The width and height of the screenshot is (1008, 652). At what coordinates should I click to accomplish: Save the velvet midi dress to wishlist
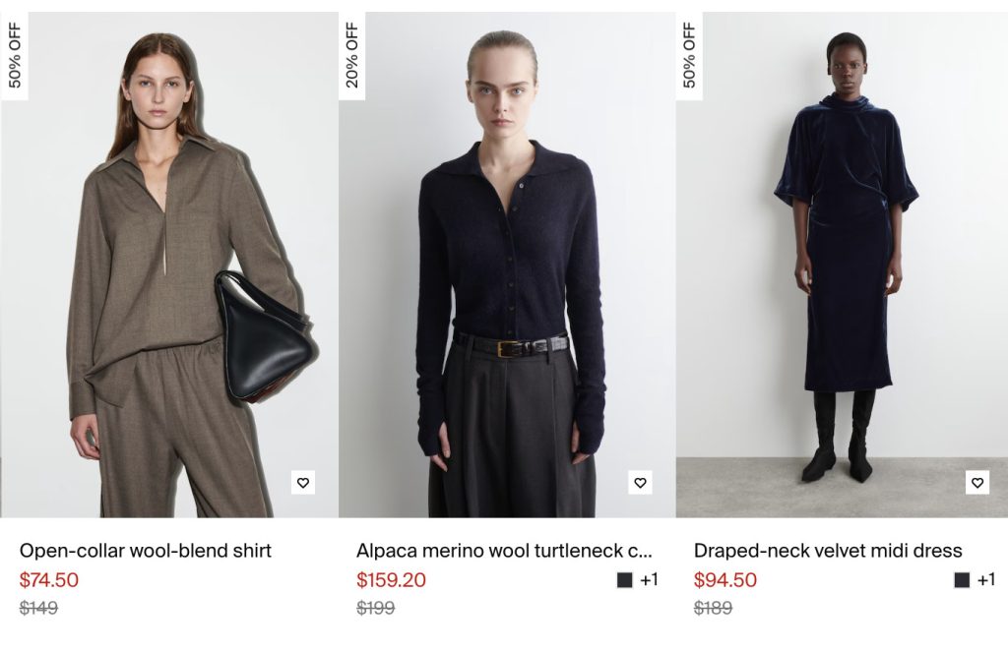tap(977, 483)
